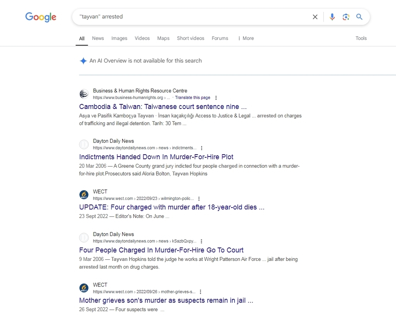Image resolution: width=396 pixels, height=320 pixels.
Task: Click 'An AI Overview is not available' text
Action: coord(145,61)
